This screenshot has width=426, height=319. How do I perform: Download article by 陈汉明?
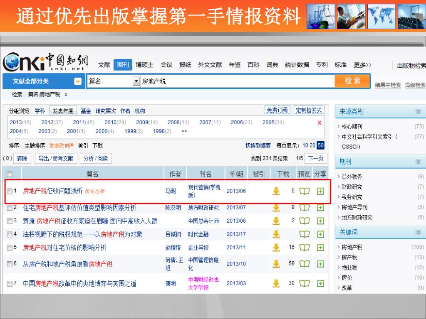click(x=276, y=208)
